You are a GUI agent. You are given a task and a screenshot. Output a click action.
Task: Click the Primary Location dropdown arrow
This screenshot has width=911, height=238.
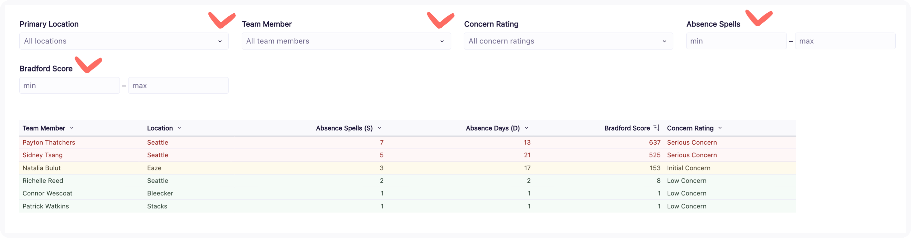tap(220, 41)
